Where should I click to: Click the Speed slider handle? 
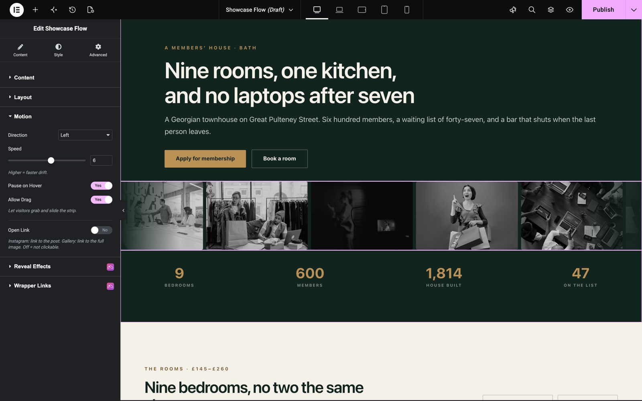[x=51, y=160]
